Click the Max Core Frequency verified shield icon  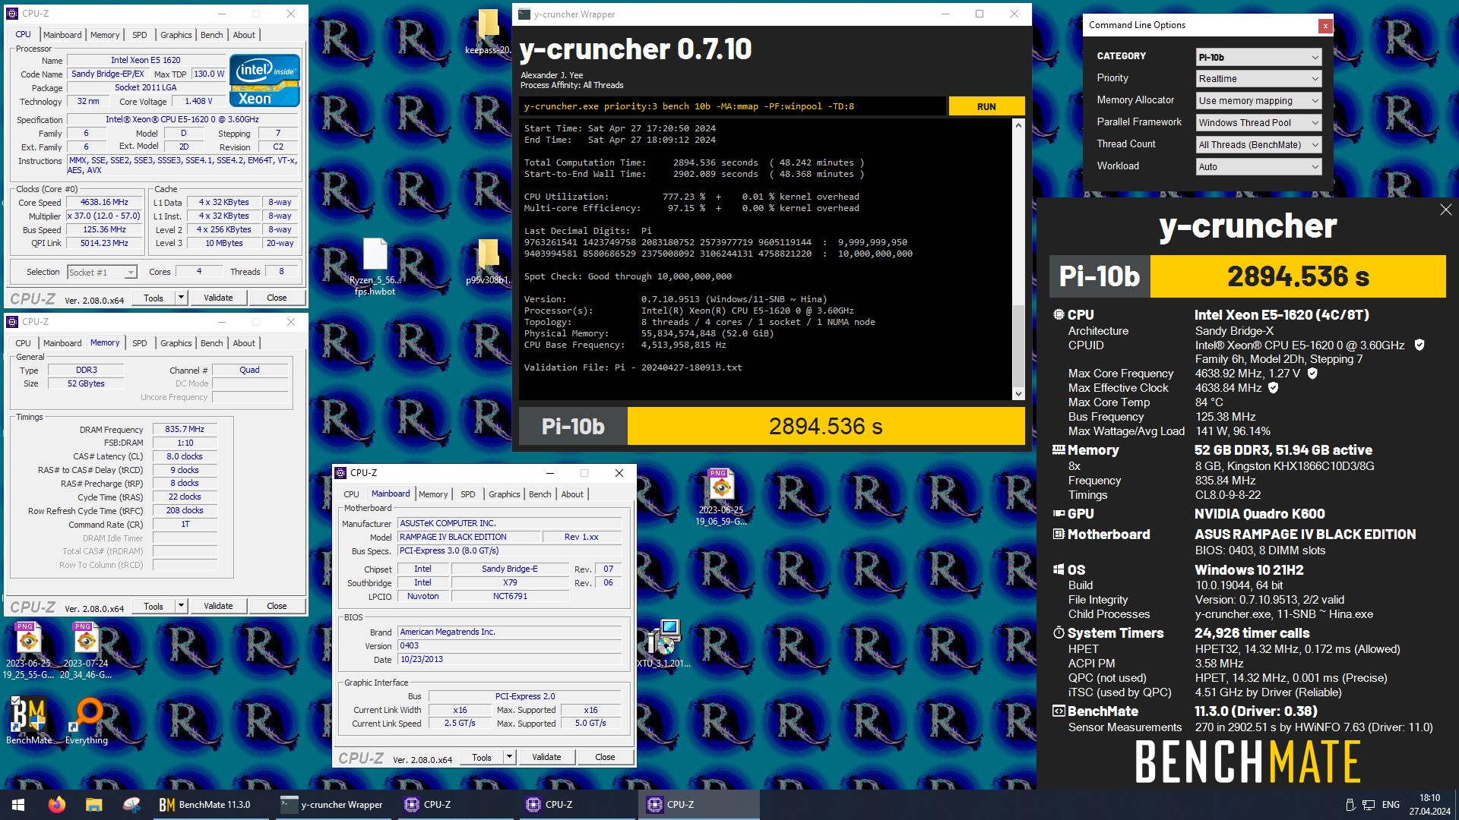1312,374
